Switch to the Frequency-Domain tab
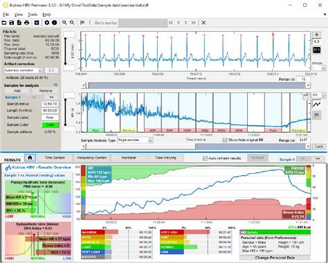 point(92,158)
